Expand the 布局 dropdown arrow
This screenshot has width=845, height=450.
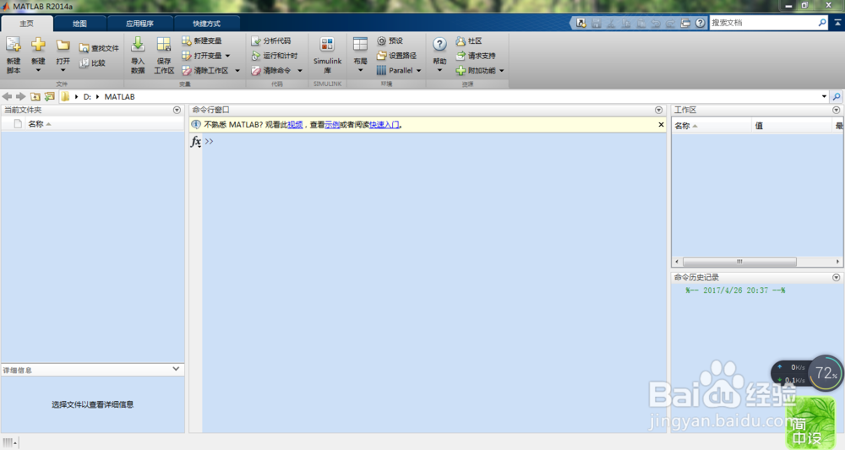(x=360, y=71)
